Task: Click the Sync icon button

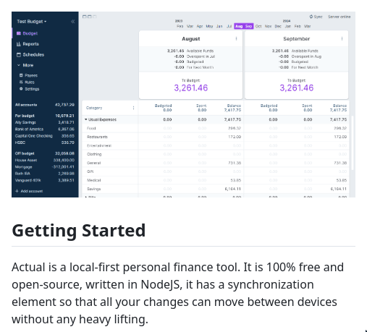Action: coord(316,17)
